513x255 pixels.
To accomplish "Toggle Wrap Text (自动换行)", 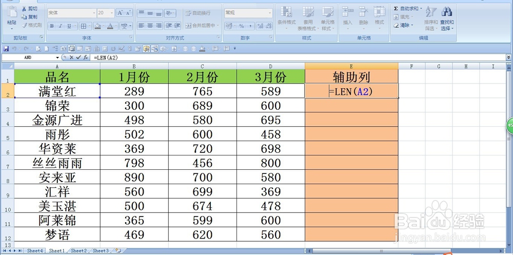I will point(198,13).
